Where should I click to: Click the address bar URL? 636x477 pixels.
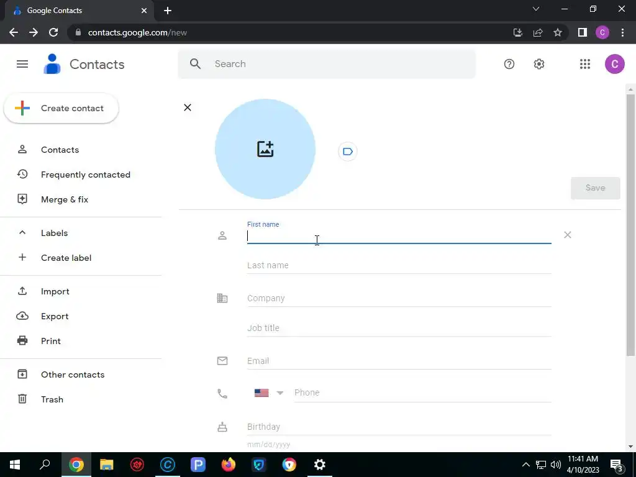(x=137, y=32)
